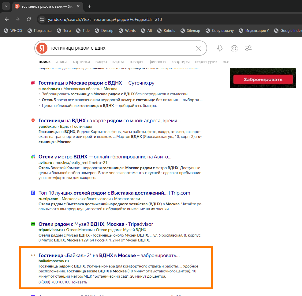Start voice search with microphone icon
Viewport: 302px width, 296px height.
click(220, 48)
